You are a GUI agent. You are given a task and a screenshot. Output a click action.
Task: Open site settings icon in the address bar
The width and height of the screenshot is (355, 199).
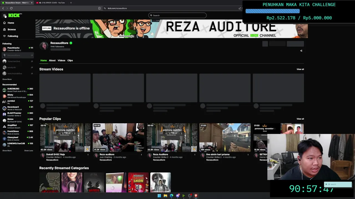105,8
